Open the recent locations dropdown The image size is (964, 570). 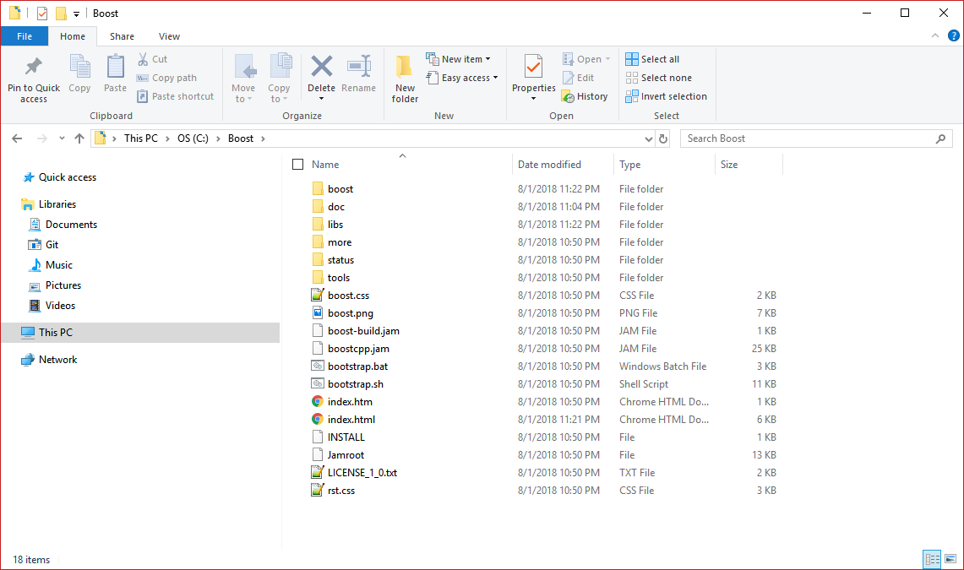coord(62,138)
